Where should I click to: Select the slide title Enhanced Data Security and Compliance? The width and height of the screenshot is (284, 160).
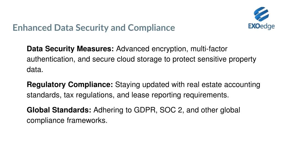point(94,28)
